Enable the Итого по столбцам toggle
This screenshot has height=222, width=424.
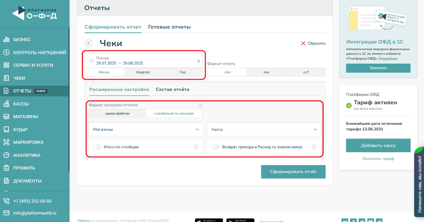point(97,147)
